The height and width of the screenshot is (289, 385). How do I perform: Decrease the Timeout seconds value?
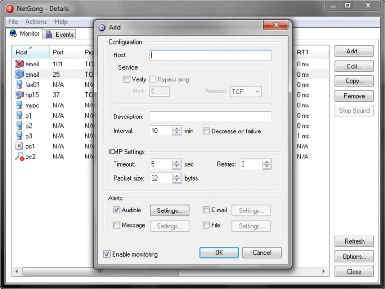[177, 167]
